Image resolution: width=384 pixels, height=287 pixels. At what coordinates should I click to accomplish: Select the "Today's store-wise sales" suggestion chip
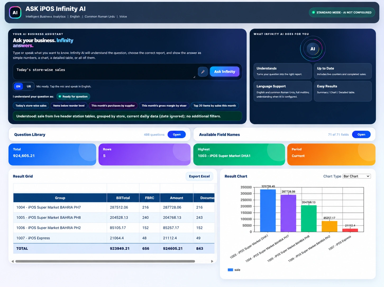point(31,106)
